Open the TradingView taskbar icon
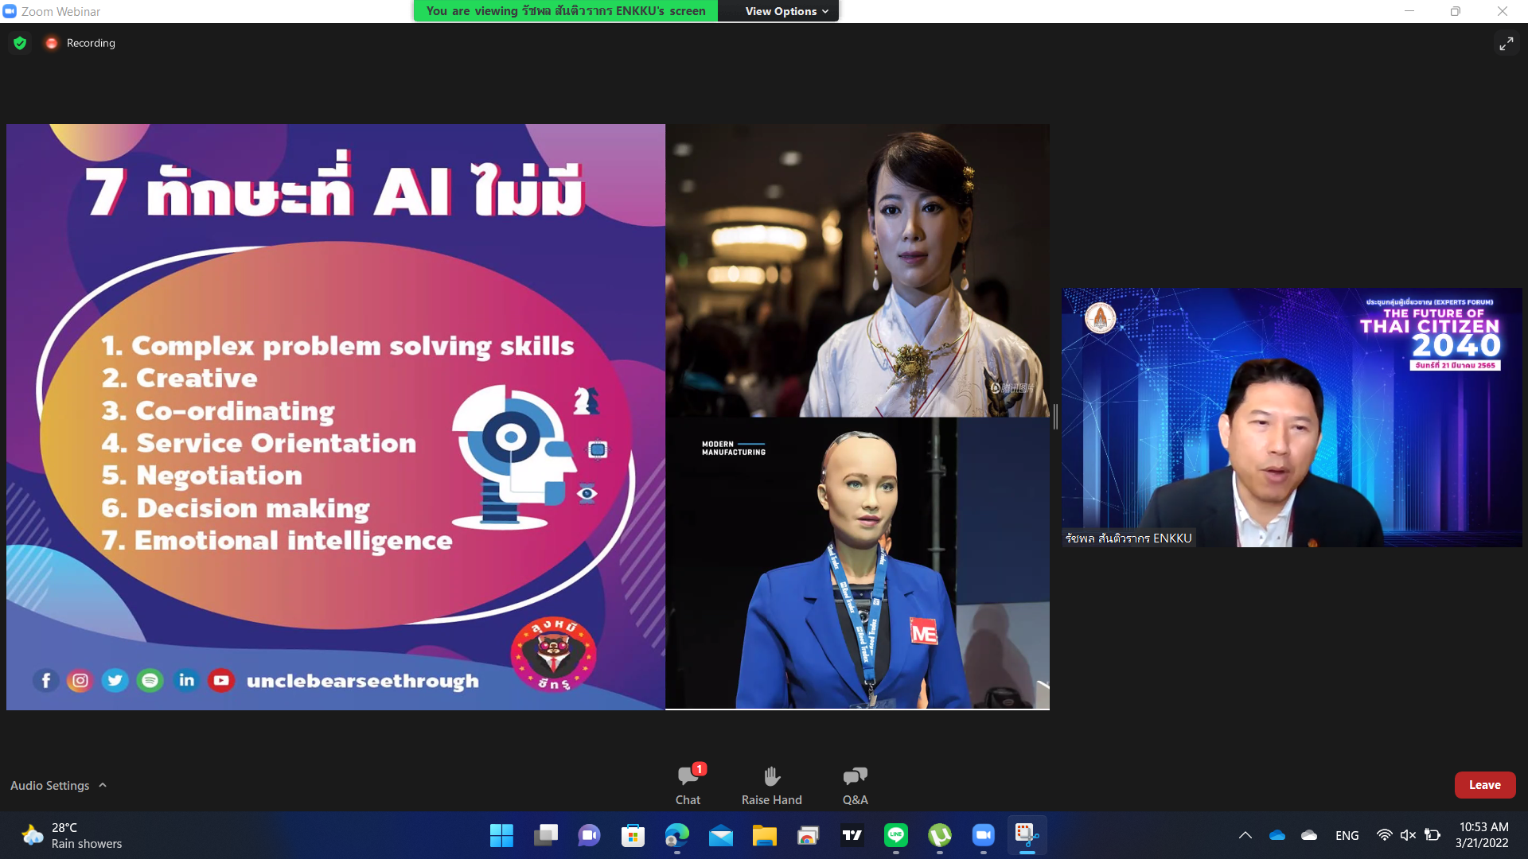Image resolution: width=1528 pixels, height=859 pixels. click(x=852, y=835)
